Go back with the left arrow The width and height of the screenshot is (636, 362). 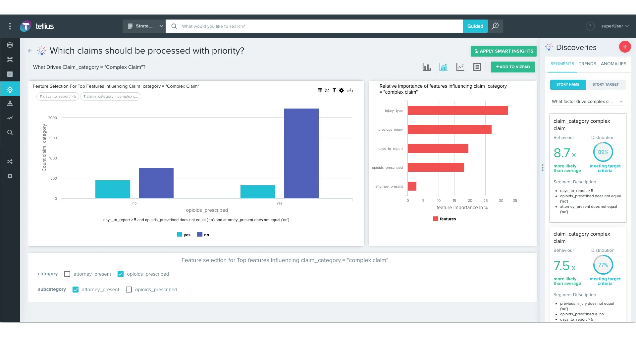30,51
